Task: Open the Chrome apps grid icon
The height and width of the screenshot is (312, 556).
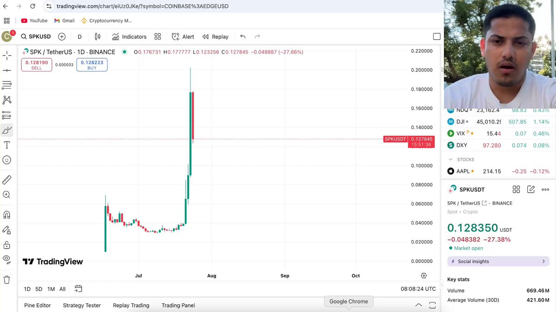Action: (x=6, y=21)
